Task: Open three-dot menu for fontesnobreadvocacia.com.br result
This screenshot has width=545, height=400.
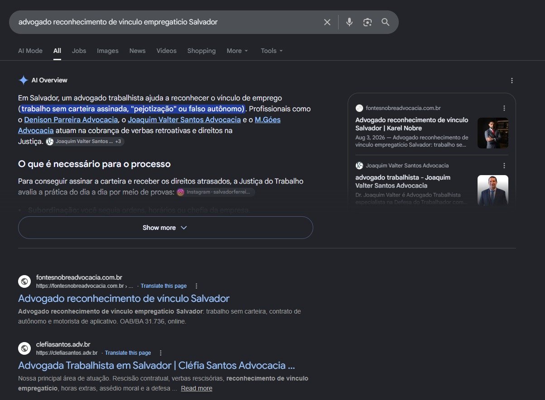Action: coord(196,286)
